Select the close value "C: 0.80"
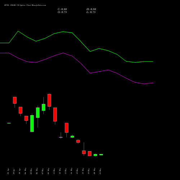Image resolution: width=180 pixels, height=180 pixels. coord(62,9)
